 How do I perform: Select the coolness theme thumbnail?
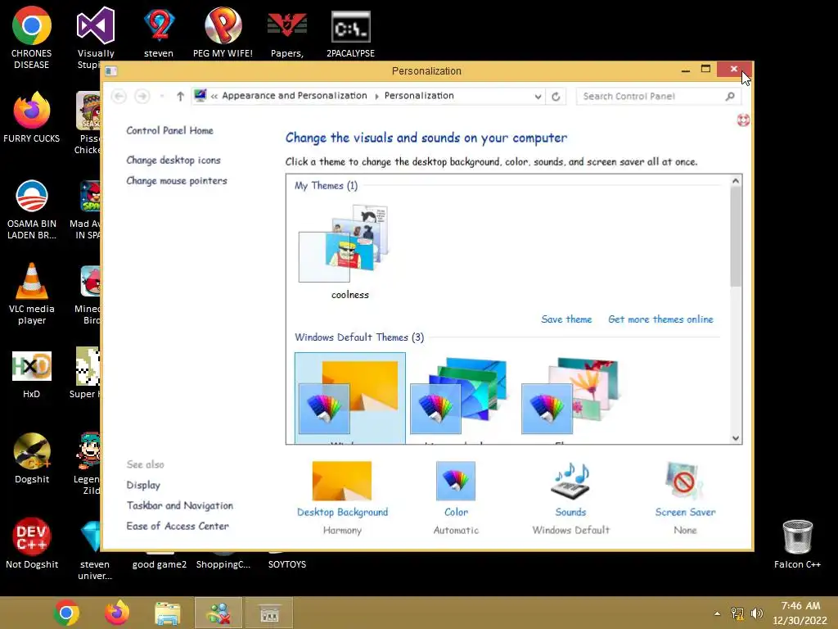click(349, 251)
